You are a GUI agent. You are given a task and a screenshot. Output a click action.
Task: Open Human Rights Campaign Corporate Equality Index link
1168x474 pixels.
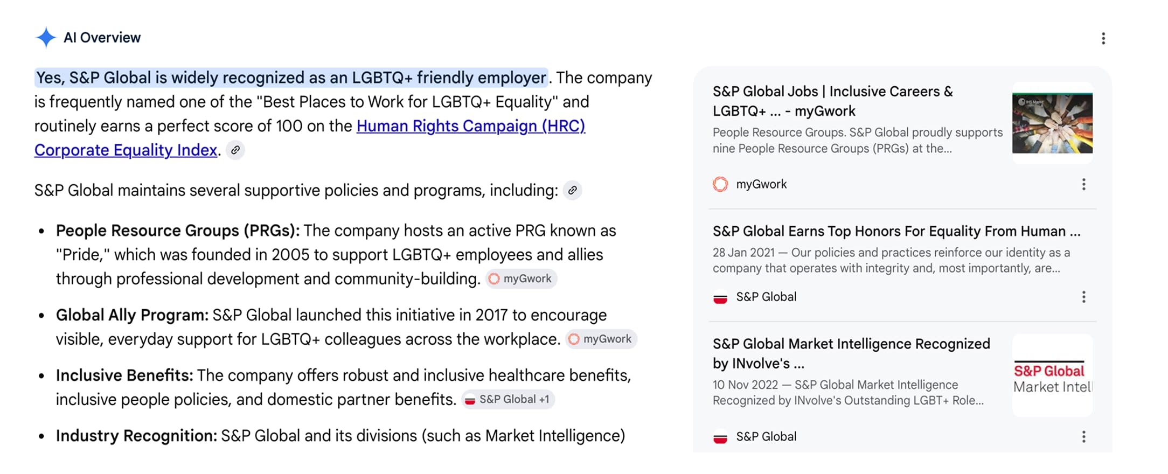(310, 138)
